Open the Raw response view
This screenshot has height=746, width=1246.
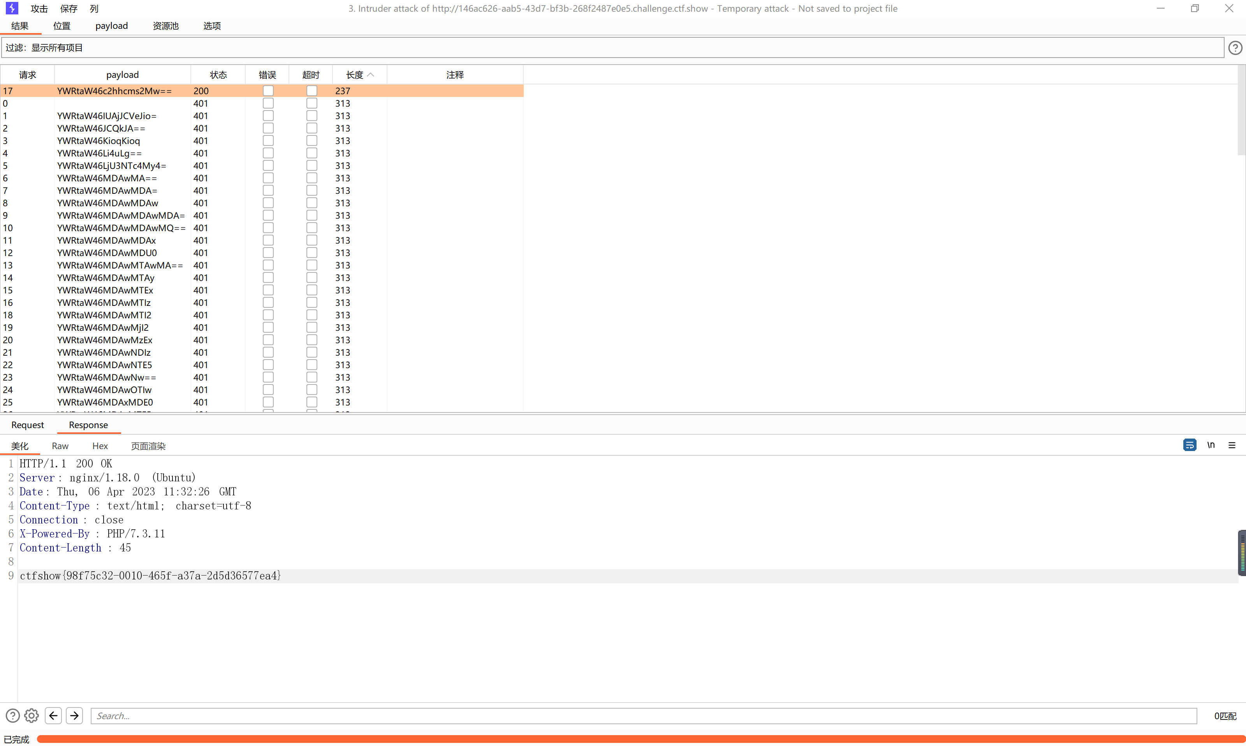coord(60,446)
